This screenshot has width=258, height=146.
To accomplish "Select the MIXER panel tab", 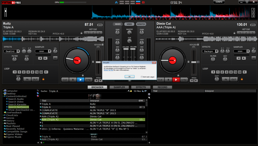I will click(x=118, y=24).
